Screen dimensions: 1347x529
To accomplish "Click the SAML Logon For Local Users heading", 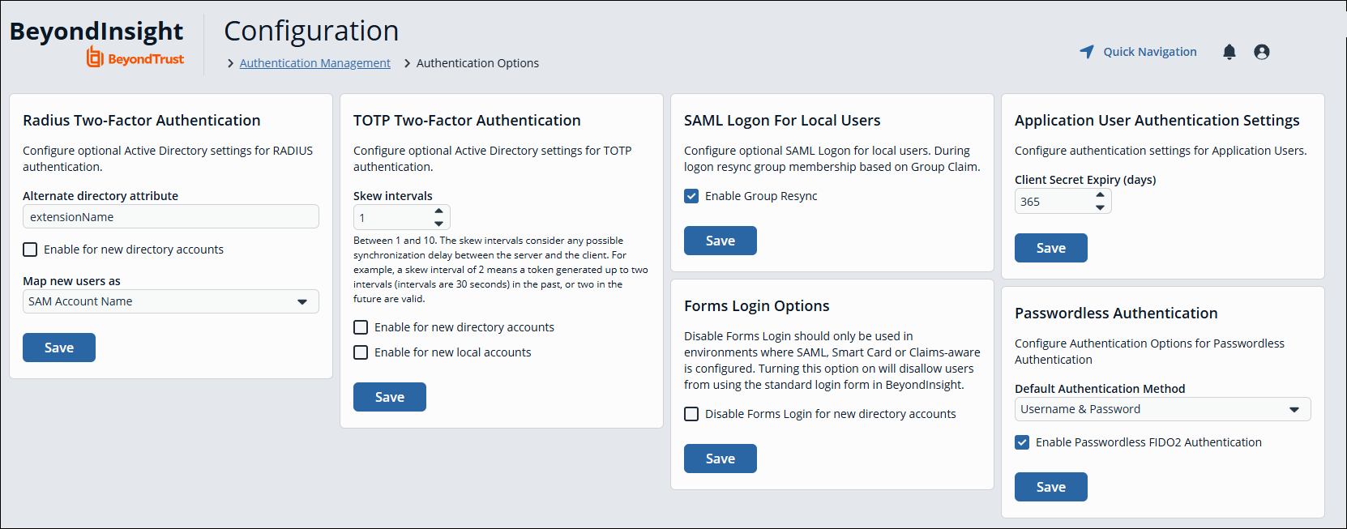I will pos(782,121).
